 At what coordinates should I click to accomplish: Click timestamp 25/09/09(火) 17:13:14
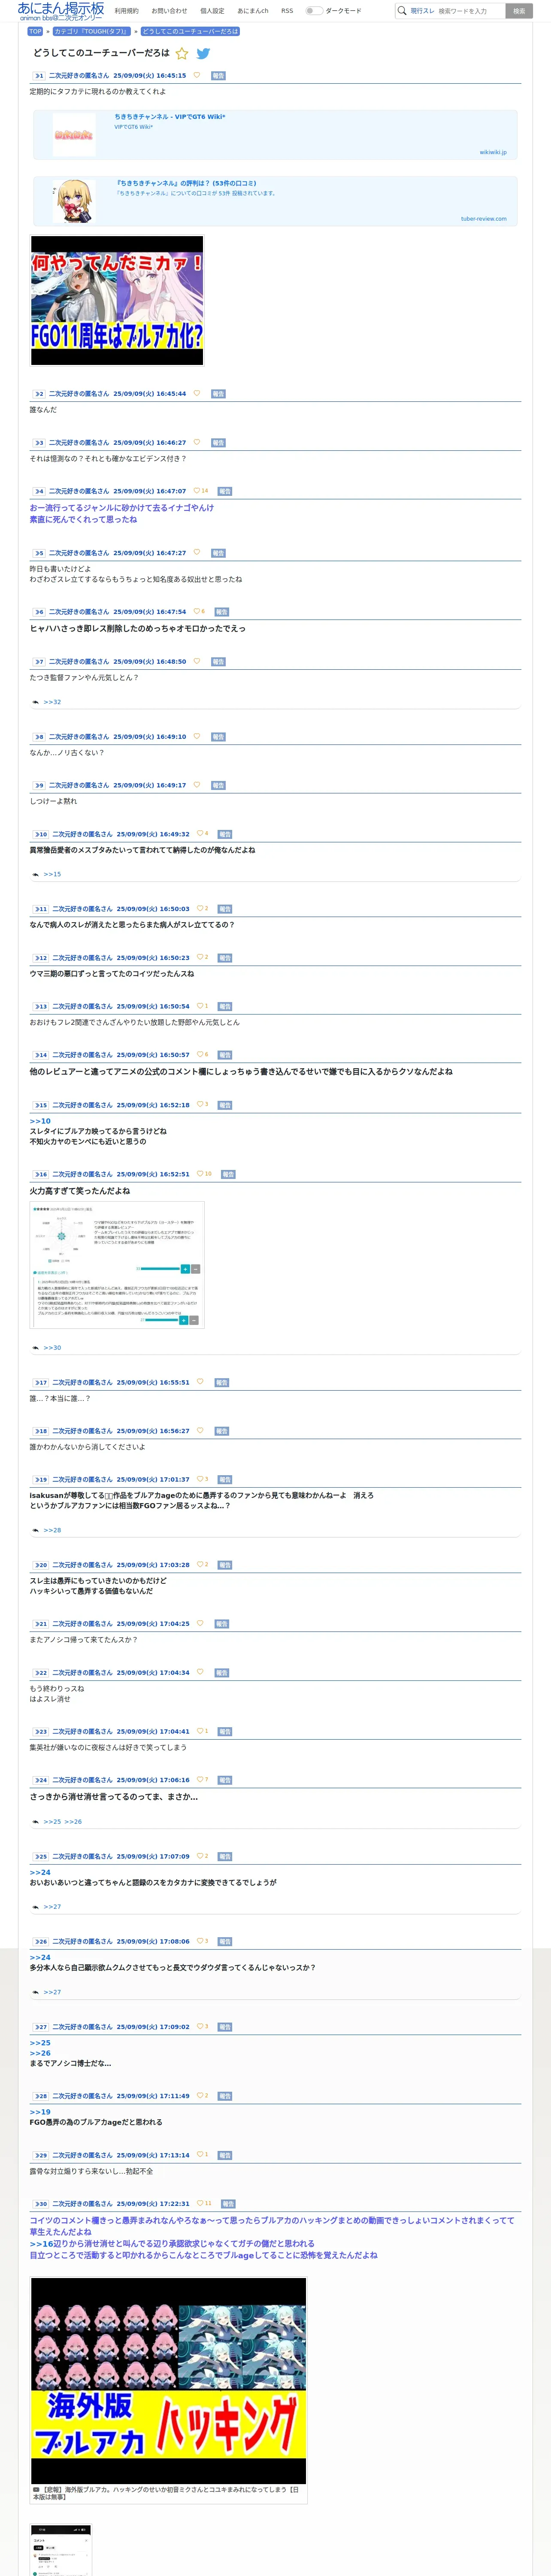pos(153,2155)
